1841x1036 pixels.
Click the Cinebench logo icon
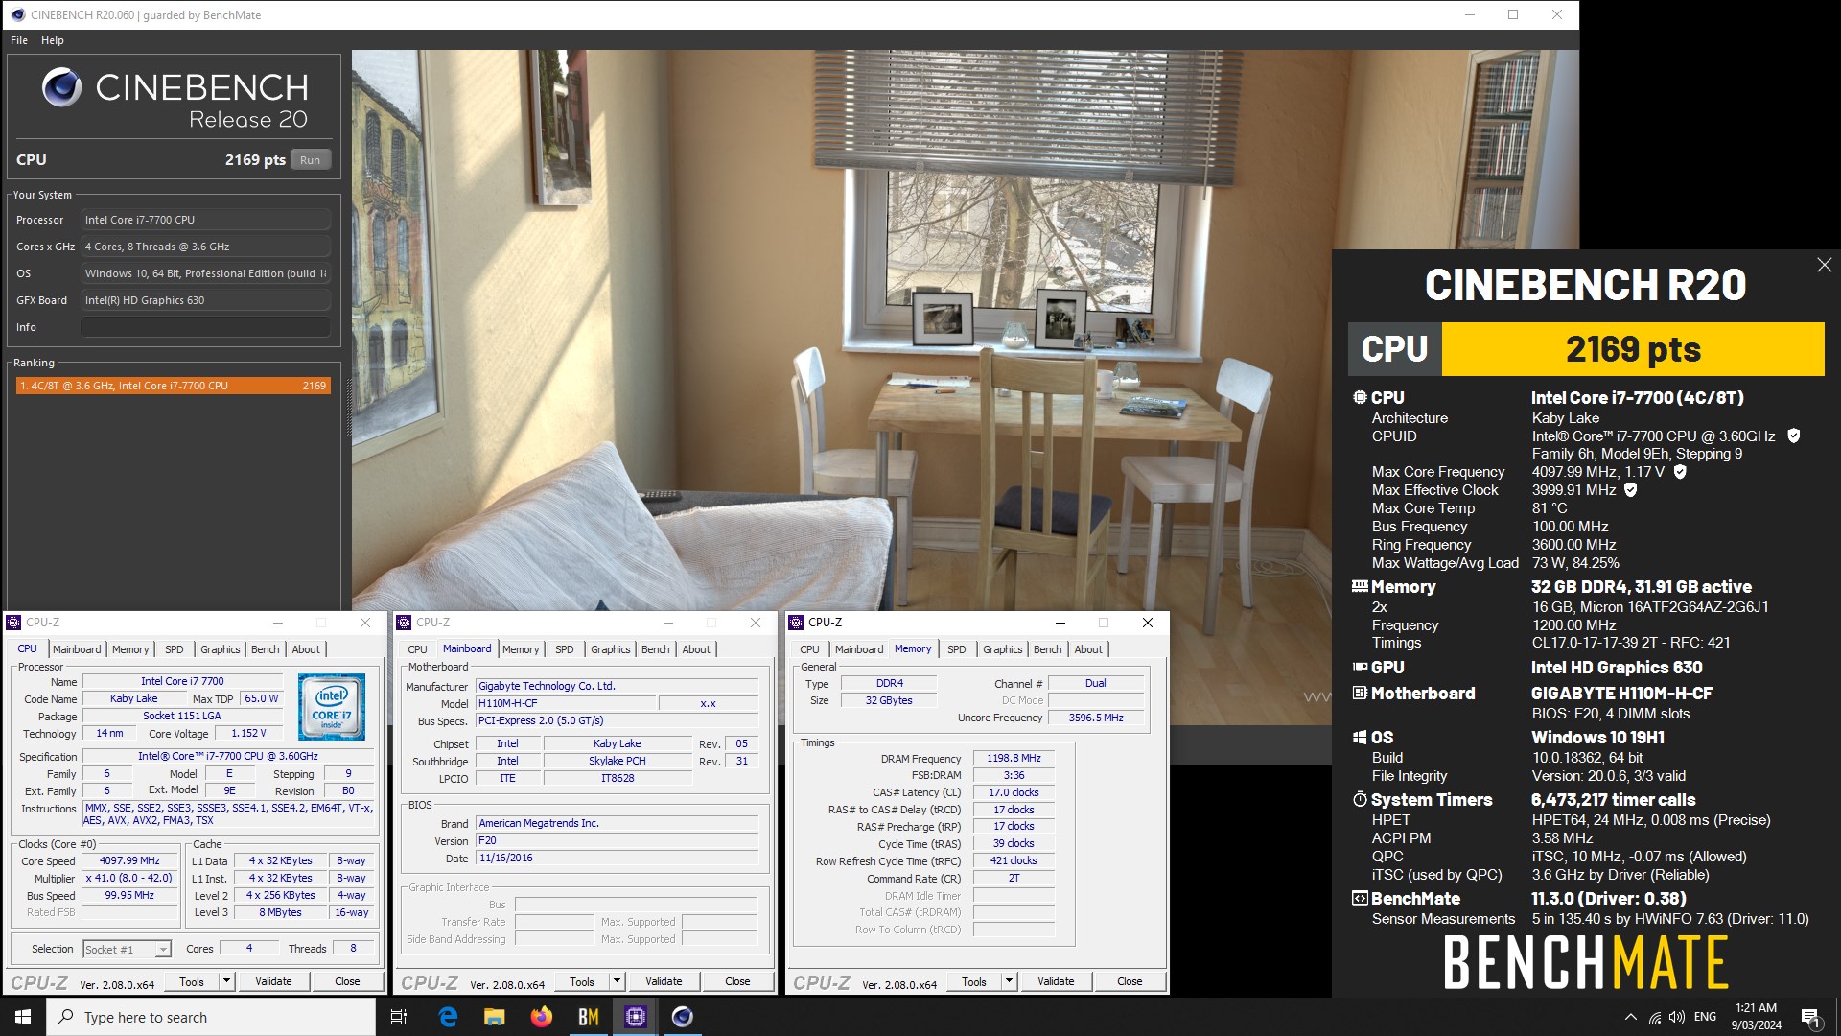(61, 87)
